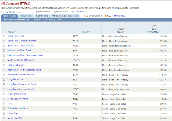The height and width of the screenshot is (121, 172).
Task: Open Attributes & Expense Ratio tab
Action: coord(65,16)
